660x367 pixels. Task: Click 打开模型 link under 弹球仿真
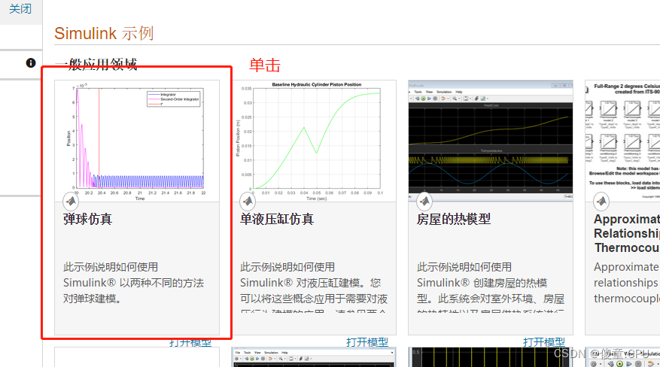(190, 343)
